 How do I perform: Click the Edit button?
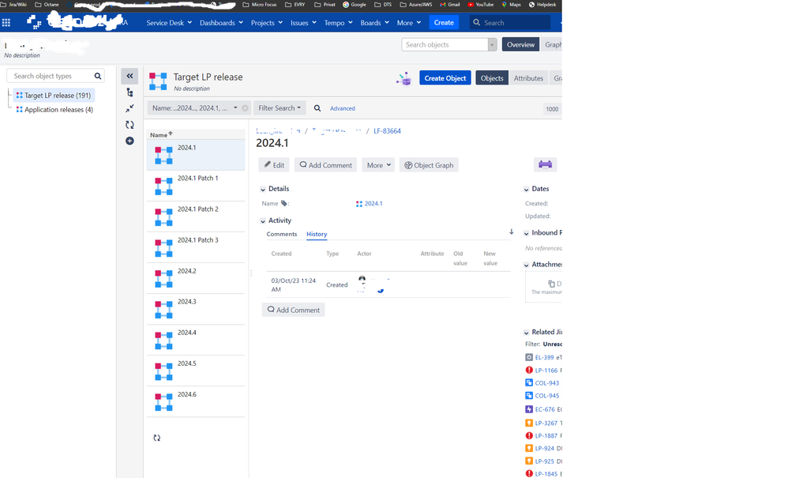click(x=274, y=165)
